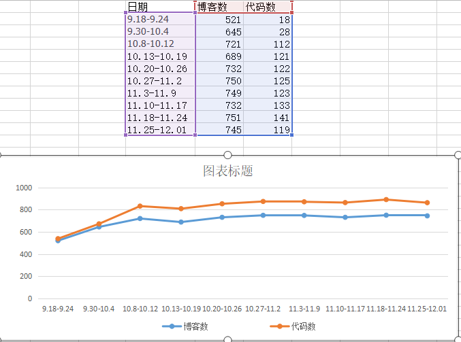Select the cell with value 721
Screen dimensions: 461x342
pyautogui.click(x=219, y=44)
